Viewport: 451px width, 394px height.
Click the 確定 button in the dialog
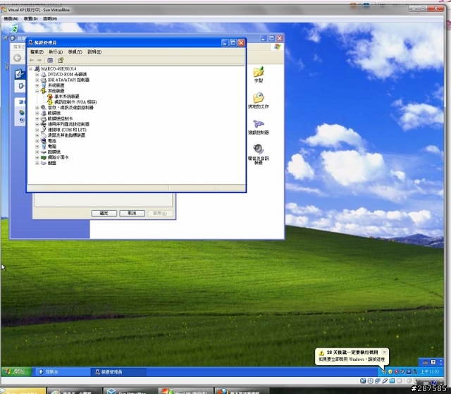pyautogui.click(x=104, y=213)
